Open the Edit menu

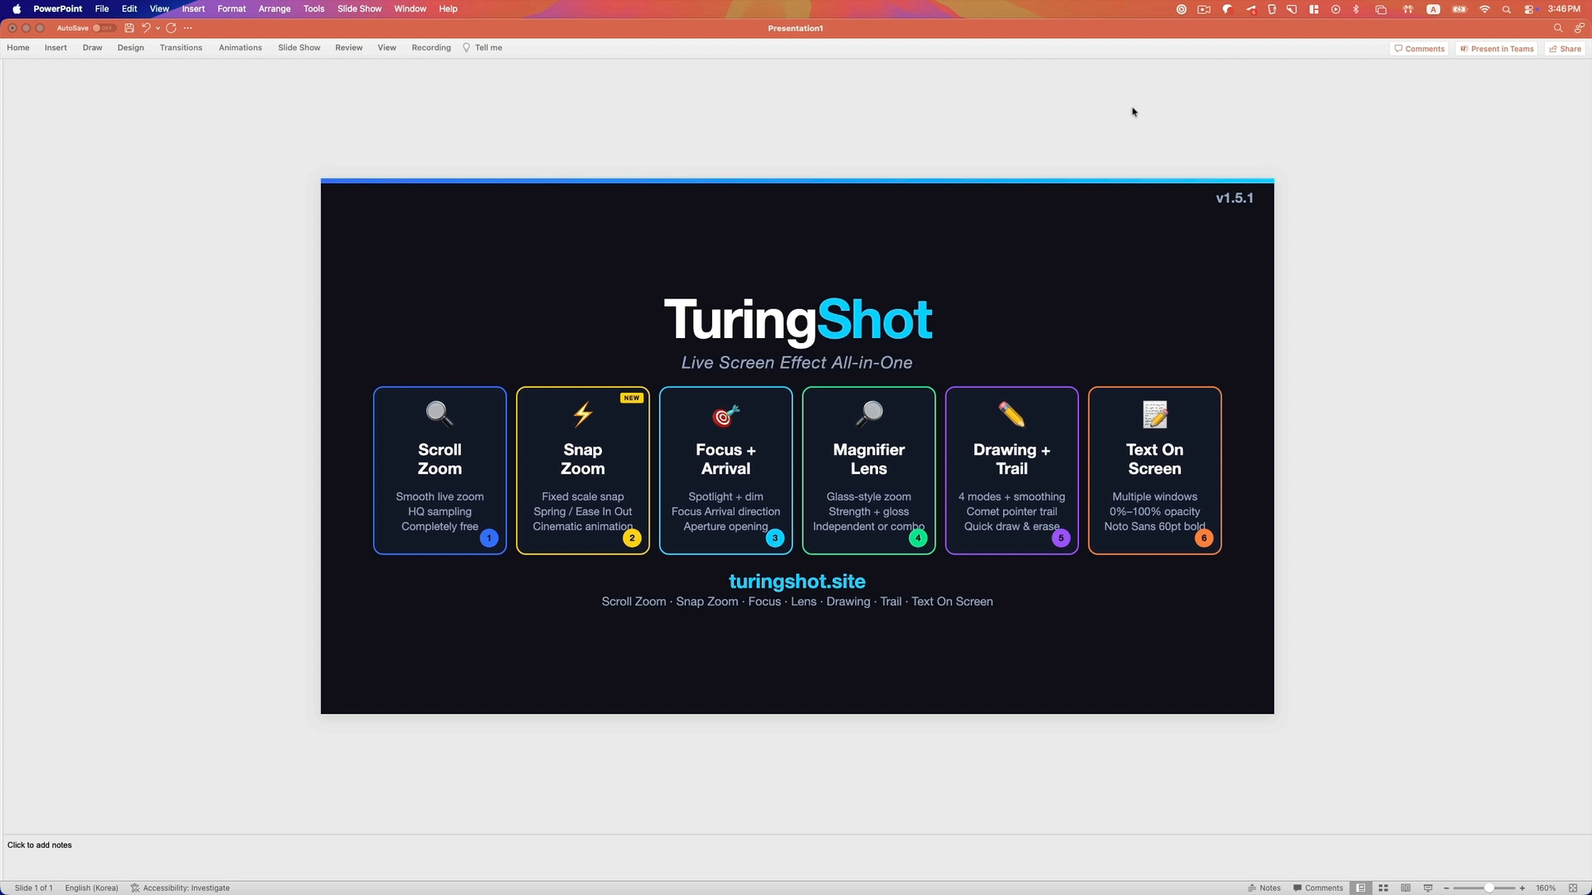click(x=129, y=9)
